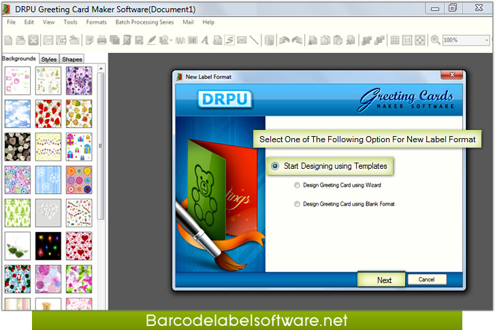Click the Fit to window icon
The image size is (495, 330).
coord(420,40)
